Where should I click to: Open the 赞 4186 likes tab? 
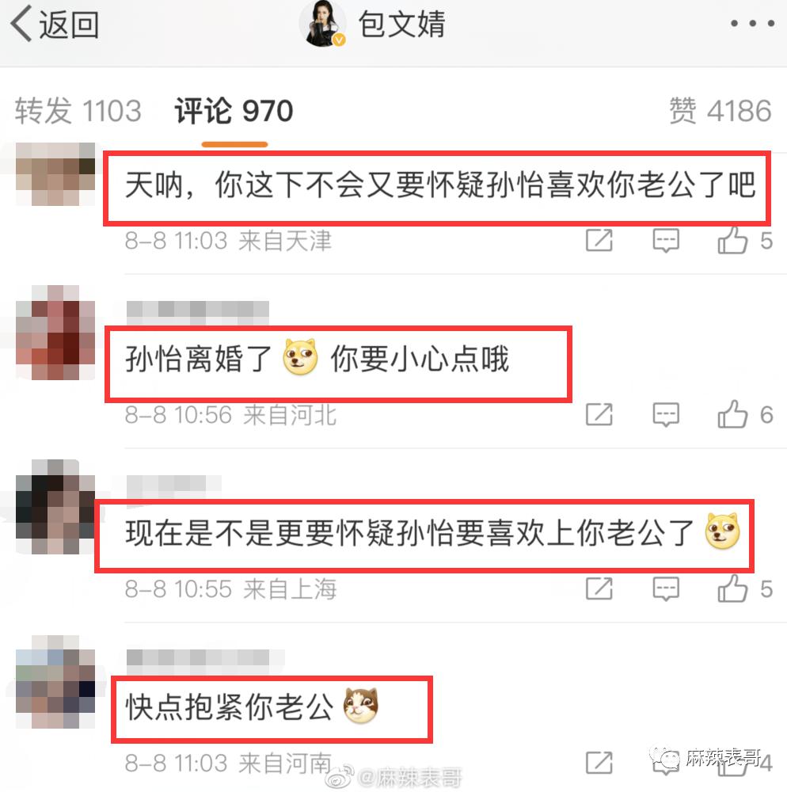tap(720, 111)
